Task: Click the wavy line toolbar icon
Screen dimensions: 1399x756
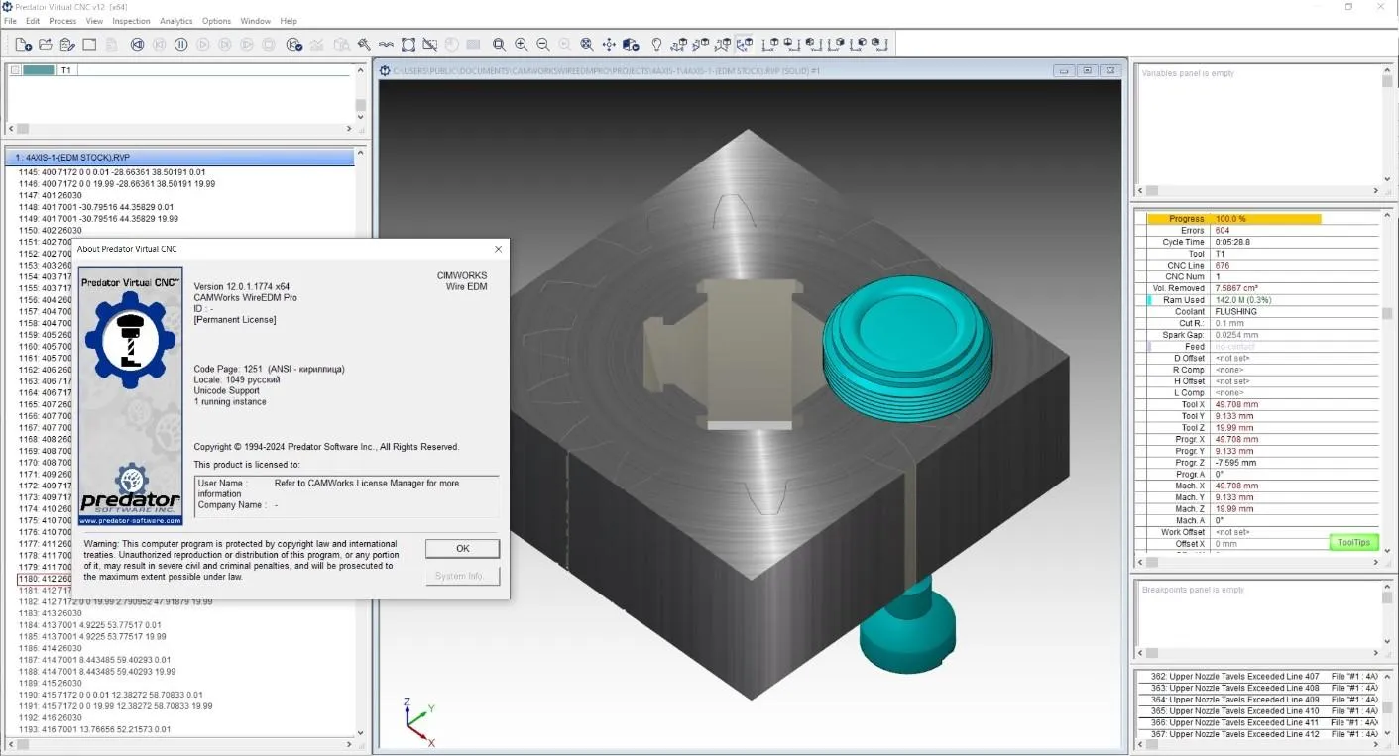Action: tap(386, 45)
